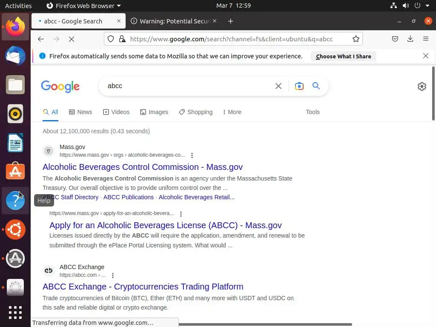
Task: Open the system menu arrow in top bar
Action: tap(427, 6)
